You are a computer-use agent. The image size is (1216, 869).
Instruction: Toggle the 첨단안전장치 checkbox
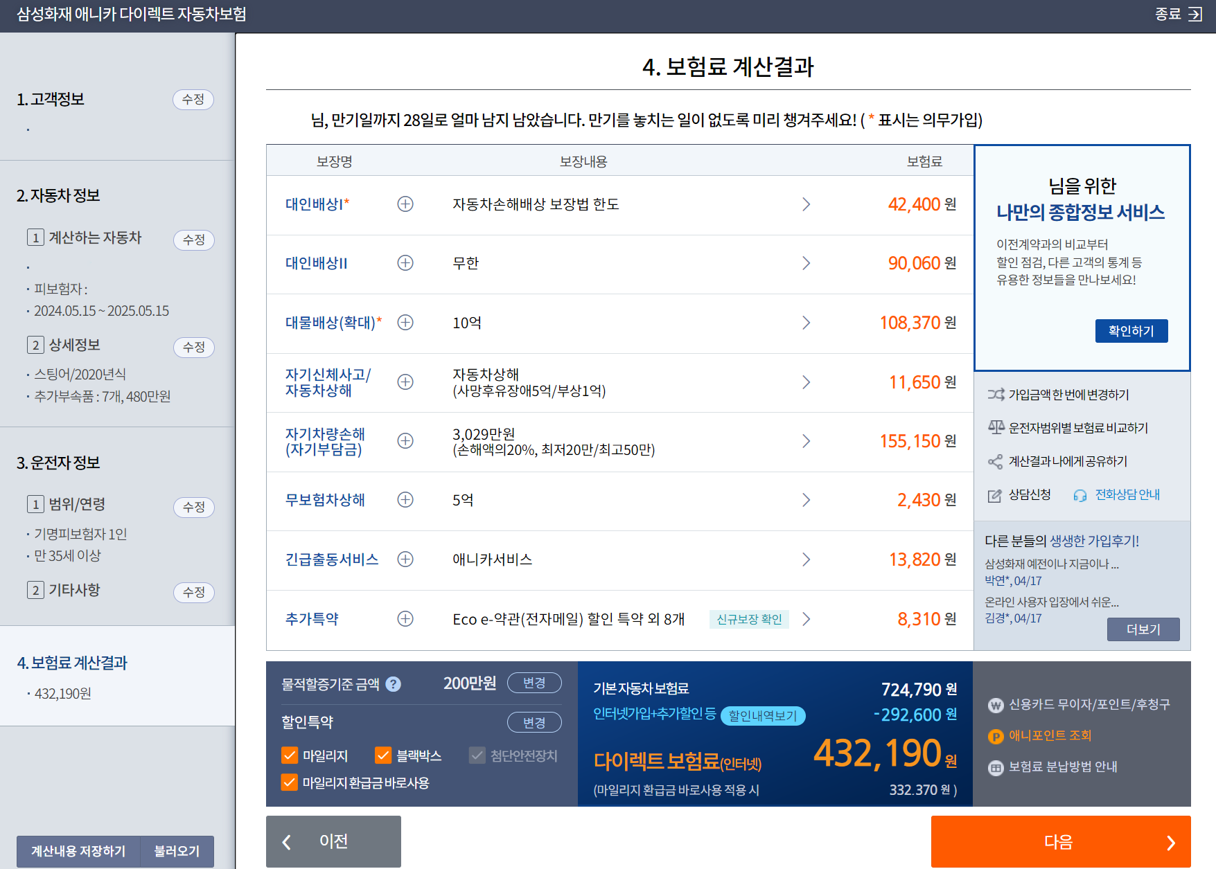pos(477,755)
